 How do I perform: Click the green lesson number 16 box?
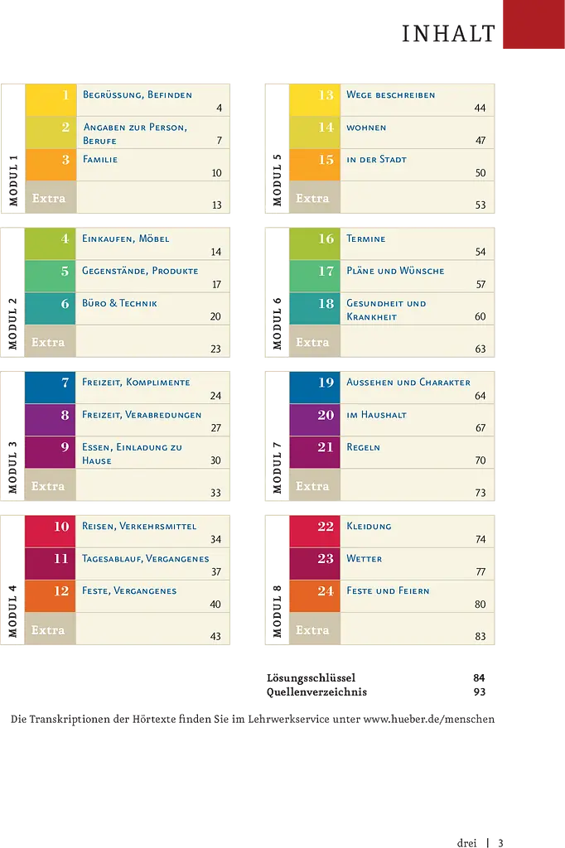pyautogui.click(x=315, y=244)
